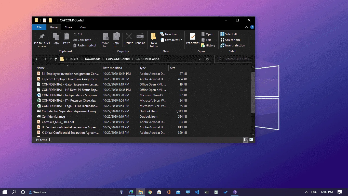Image resolution: width=348 pixels, height=196 pixels.
Task: Expand the address bar history dropdown
Action: tap(200, 59)
